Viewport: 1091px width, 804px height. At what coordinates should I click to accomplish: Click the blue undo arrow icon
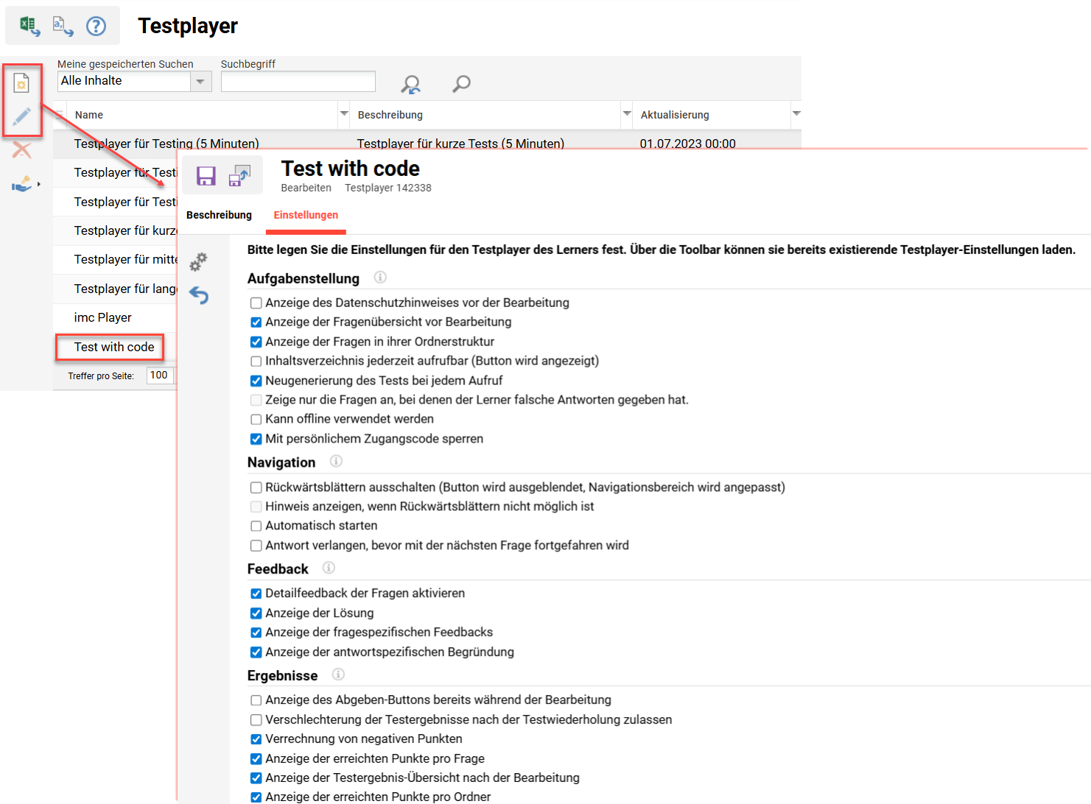point(199,295)
